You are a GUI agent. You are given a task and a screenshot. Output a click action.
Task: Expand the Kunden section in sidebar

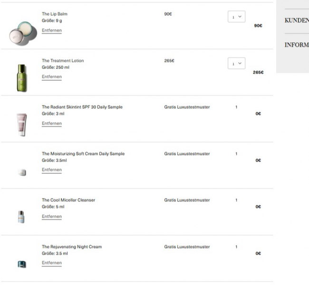point(296,21)
